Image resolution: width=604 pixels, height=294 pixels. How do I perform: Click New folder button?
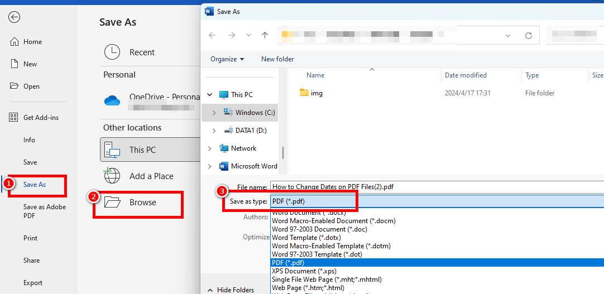tap(277, 59)
